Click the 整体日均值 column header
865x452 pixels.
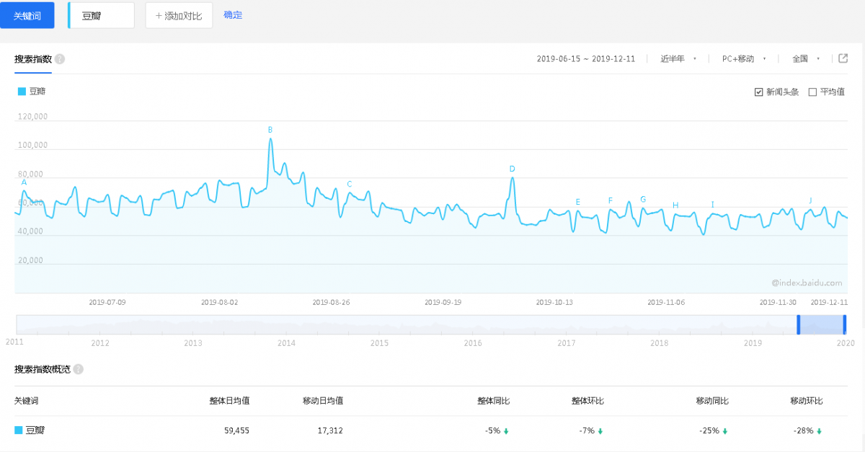pyautogui.click(x=229, y=401)
